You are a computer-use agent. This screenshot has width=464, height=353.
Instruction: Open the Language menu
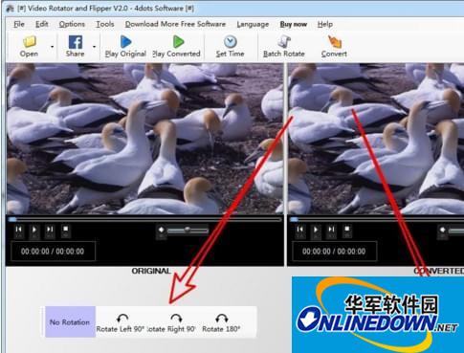click(x=253, y=24)
